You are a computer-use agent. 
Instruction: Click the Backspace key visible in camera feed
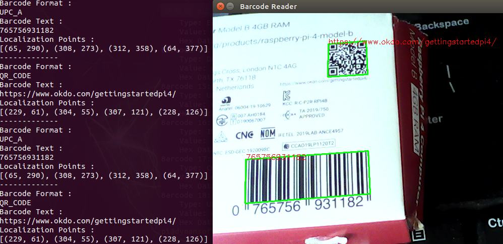pyautogui.click(x=443, y=24)
